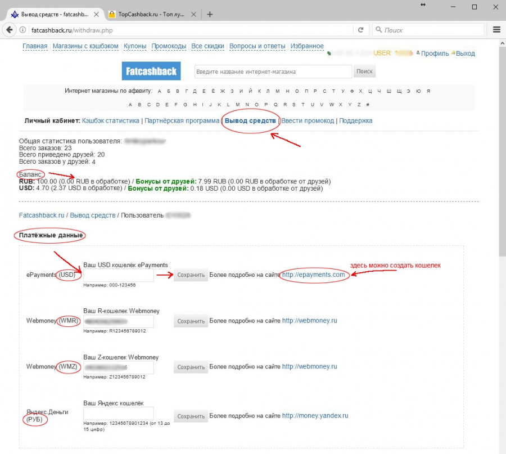Click the scrollbar up arrow
The image size is (506, 454).
point(502,43)
